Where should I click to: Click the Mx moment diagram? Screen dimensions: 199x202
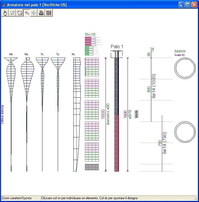point(11,78)
